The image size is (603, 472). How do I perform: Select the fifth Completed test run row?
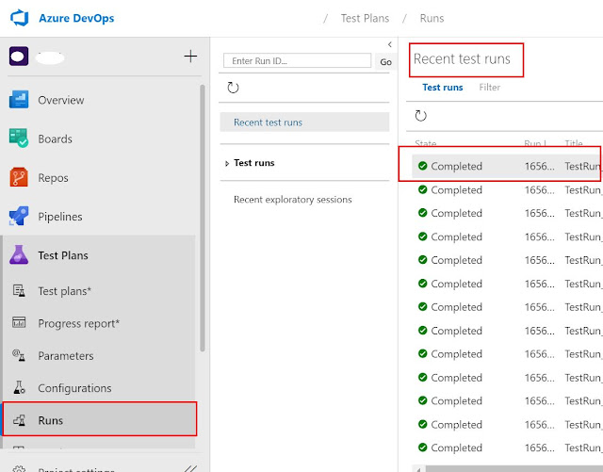(x=507, y=260)
